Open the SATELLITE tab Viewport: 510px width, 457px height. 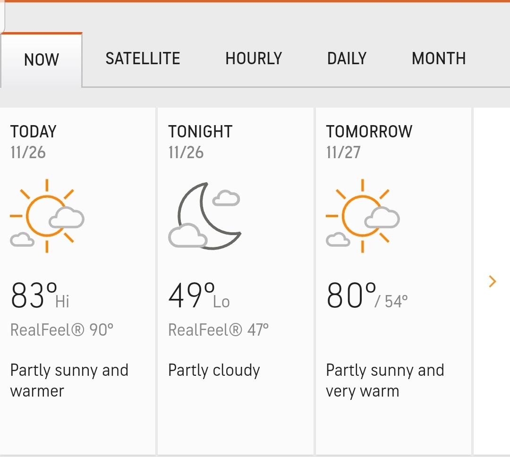point(143,59)
